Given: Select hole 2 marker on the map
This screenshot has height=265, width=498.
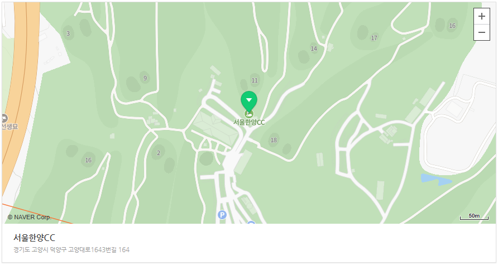Looking at the screenshot, I should (159, 153).
